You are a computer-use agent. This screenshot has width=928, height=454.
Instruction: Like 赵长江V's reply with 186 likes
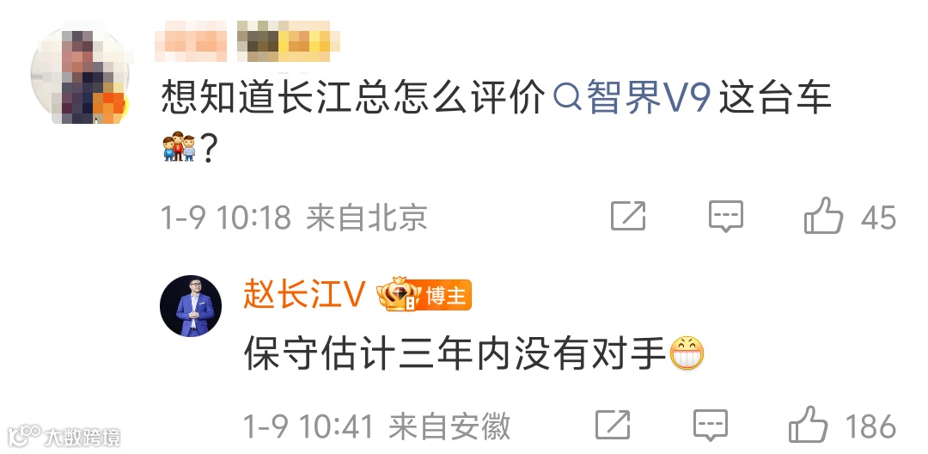808,424
